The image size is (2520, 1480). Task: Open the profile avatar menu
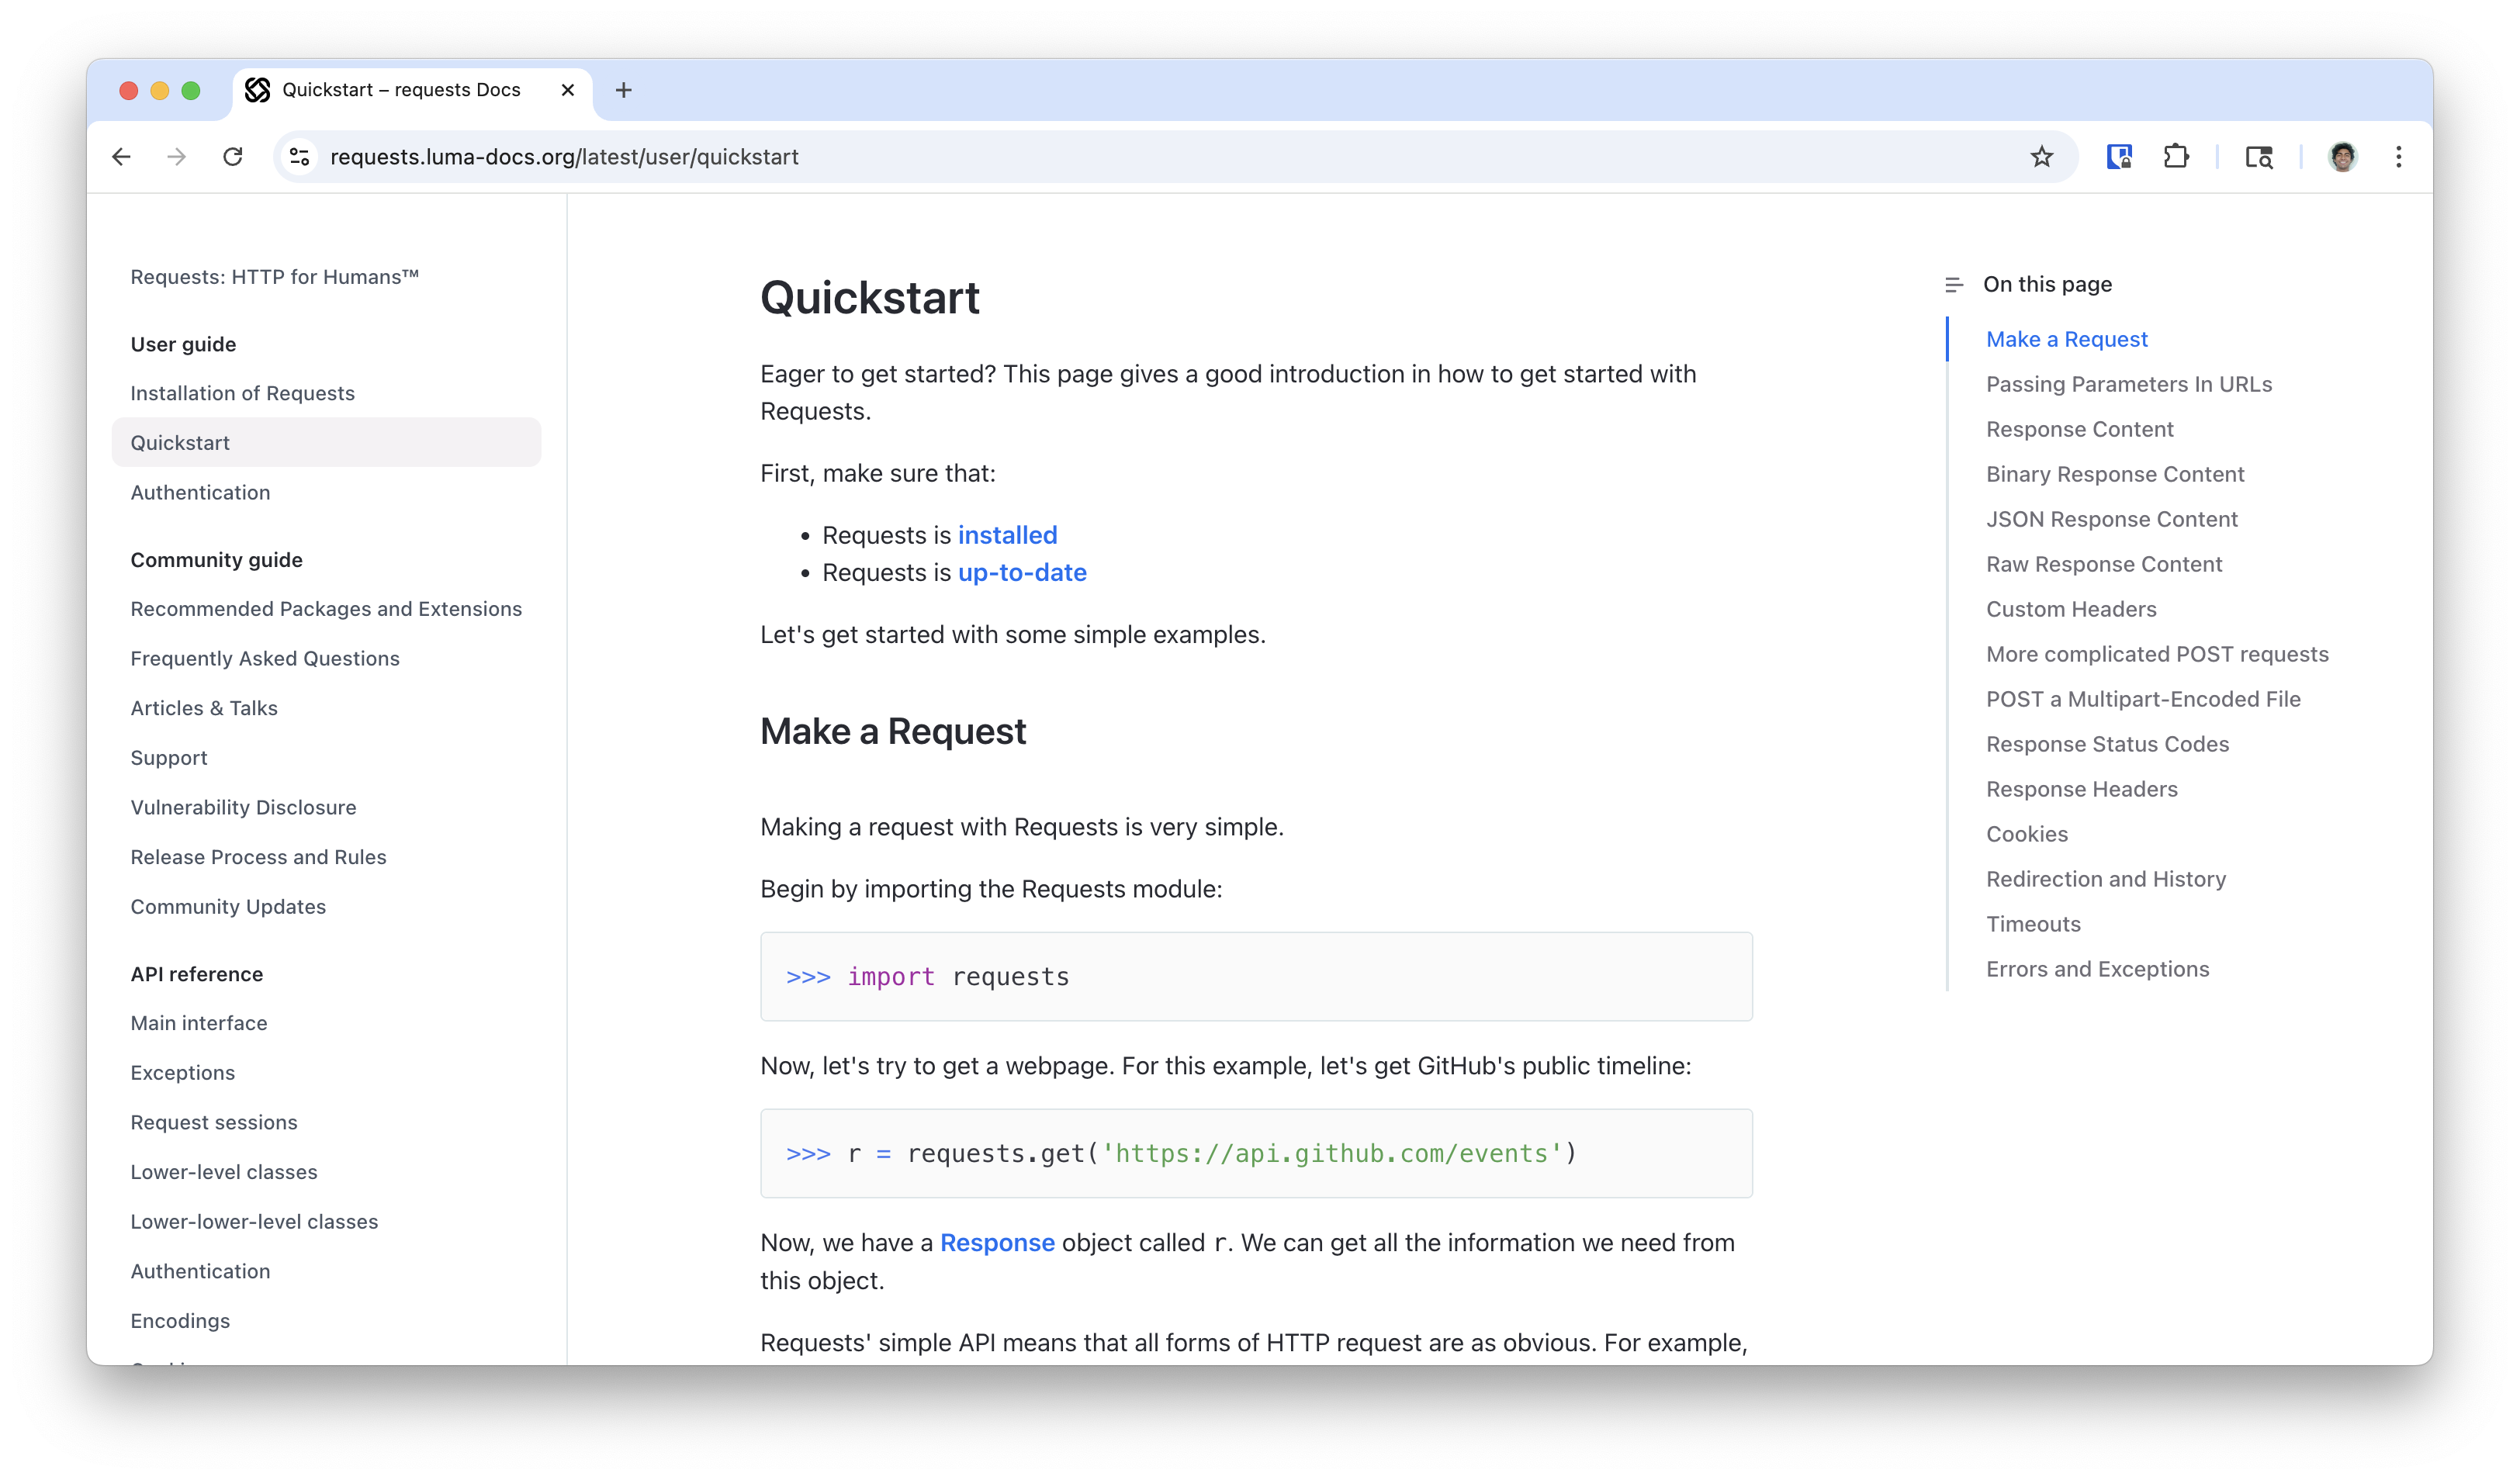2342,157
